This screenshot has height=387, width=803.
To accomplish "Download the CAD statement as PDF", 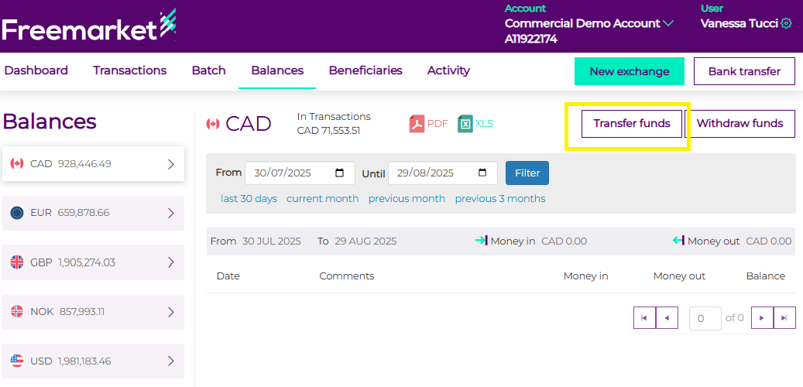I will (x=428, y=124).
